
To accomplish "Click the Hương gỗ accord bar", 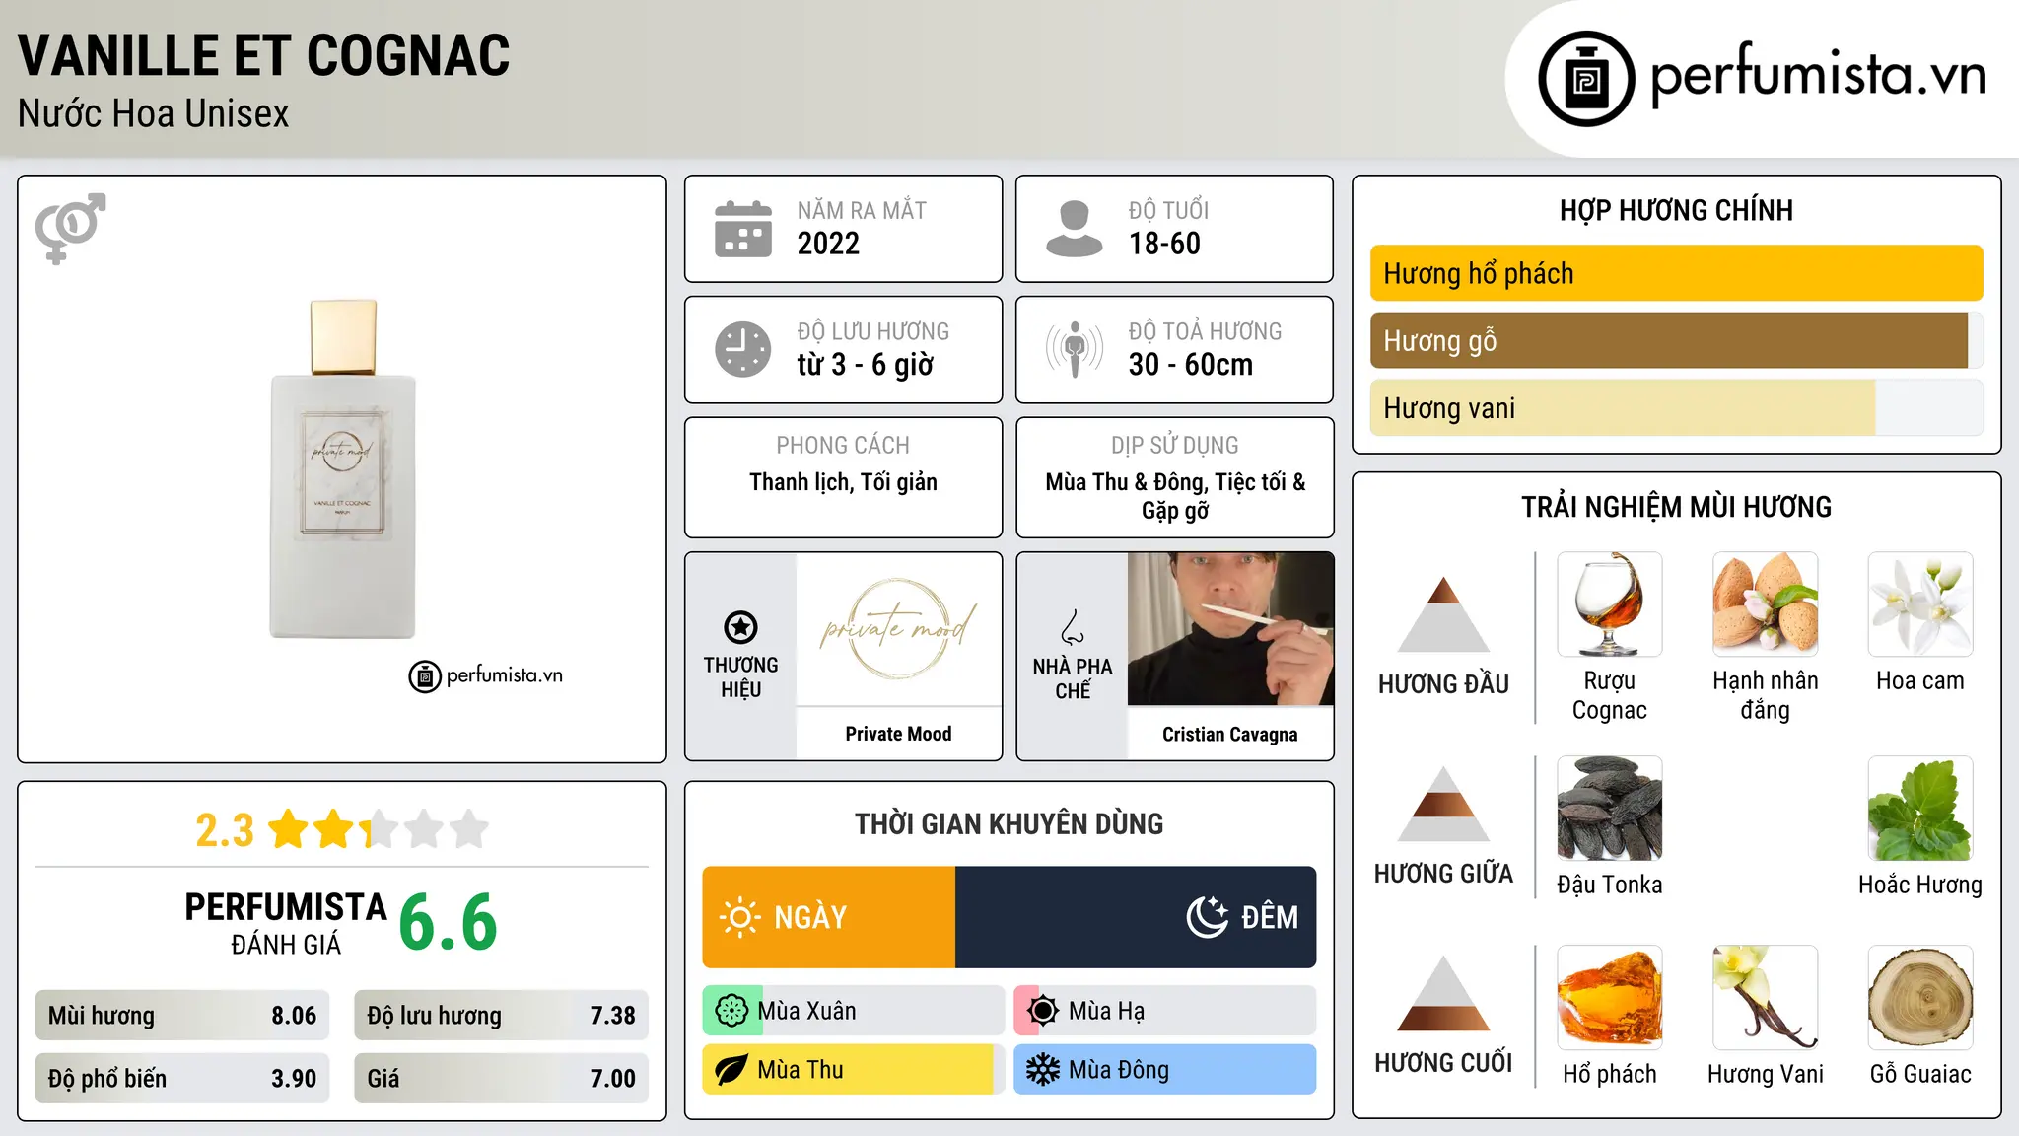I will [x=1676, y=340].
